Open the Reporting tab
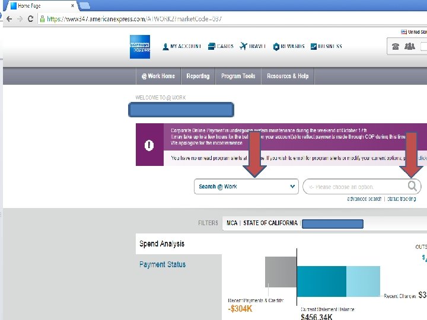Image resolution: width=427 pixels, height=320 pixels. tap(198, 76)
